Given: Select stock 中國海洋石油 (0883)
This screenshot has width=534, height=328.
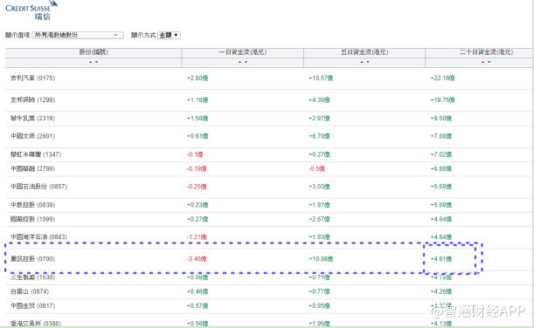Looking at the screenshot, I should point(38,236).
